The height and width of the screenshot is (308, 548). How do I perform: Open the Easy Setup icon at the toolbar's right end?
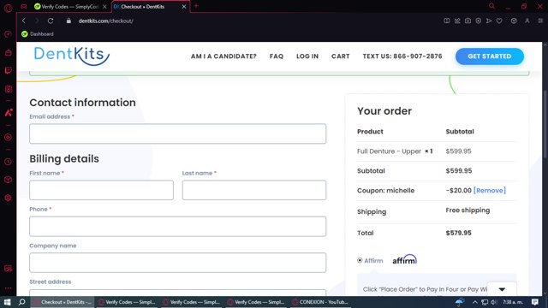point(540,21)
